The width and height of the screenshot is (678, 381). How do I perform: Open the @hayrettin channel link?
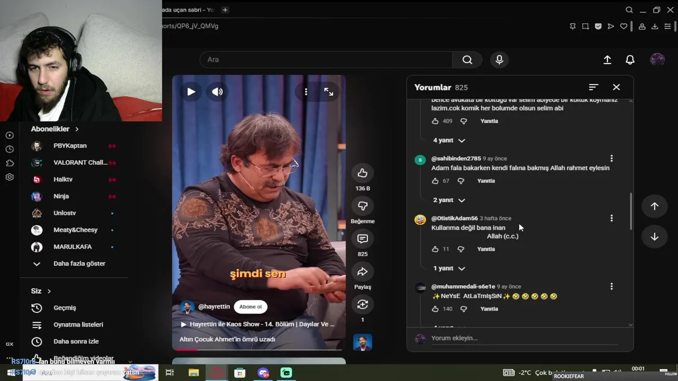click(x=214, y=307)
